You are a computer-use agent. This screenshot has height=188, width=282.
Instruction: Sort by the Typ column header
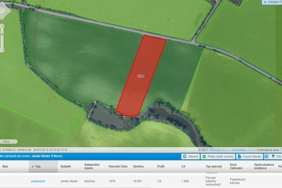[x=38, y=167]
